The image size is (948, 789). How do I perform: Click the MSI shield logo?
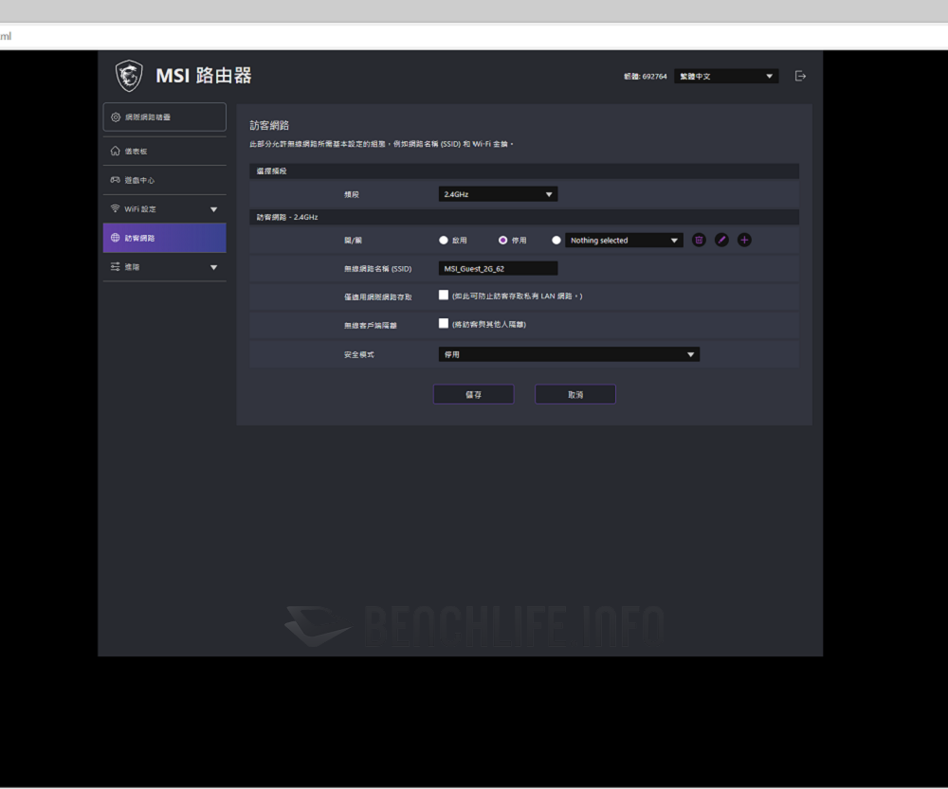129,74
